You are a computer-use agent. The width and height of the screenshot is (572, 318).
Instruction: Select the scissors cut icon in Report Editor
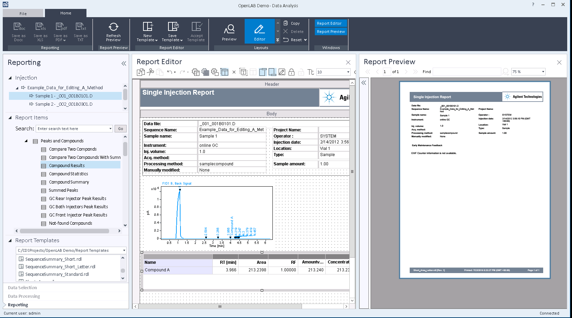(150, 72)
